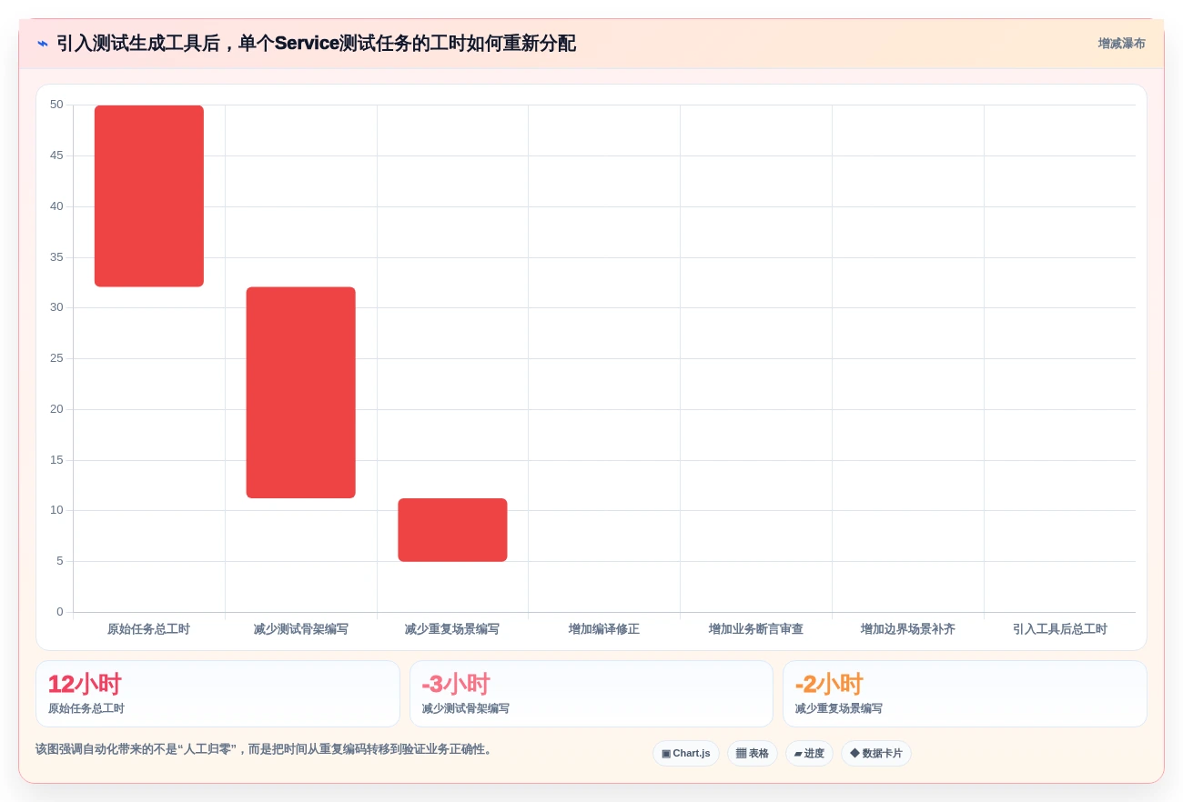Click the 原始任务总工时 axis label
Image resolution: width=1183 pixels, height=802 pixels.
click(149, 629)
